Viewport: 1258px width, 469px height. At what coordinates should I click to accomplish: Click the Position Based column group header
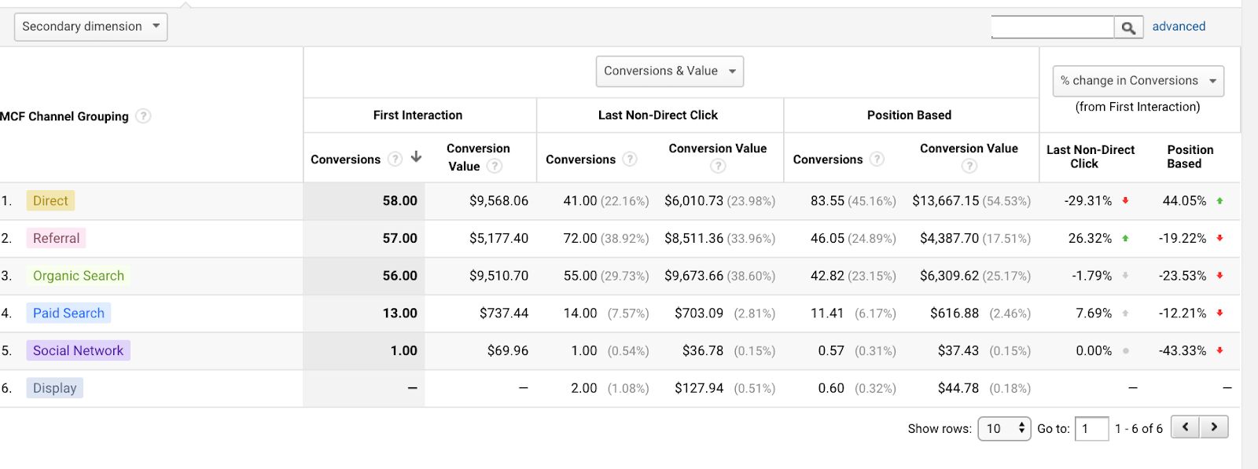909,115
